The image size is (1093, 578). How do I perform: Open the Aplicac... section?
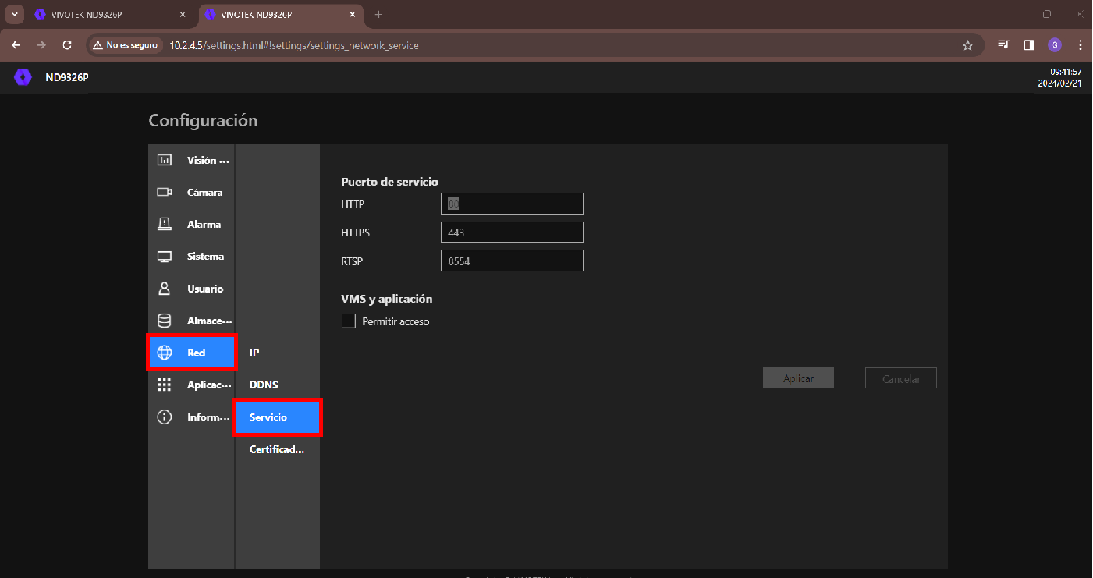coord(192,385)
